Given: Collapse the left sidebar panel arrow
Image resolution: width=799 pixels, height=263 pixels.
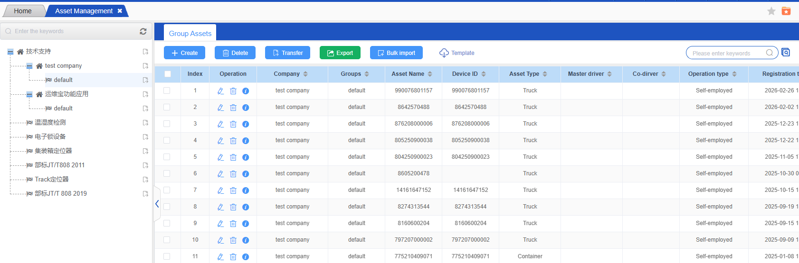Looking at the screenshot, I should pos(157,204).
